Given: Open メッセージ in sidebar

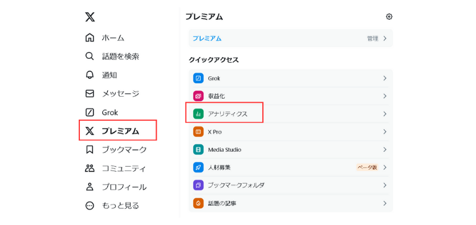Looking at the screenshot, I should click(120, 94).
